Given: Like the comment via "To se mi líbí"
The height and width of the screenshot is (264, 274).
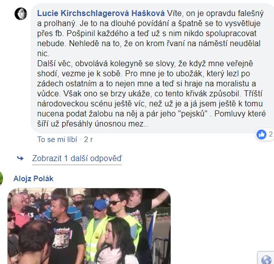Looking at the screenshot, I should tap(57, 140).
